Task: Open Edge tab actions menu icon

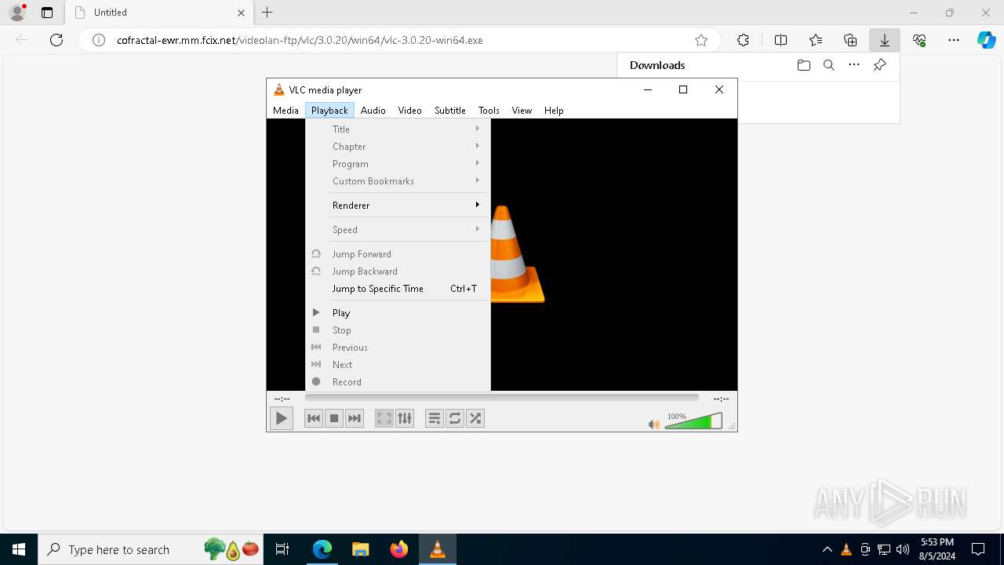Action: [47, 13]
